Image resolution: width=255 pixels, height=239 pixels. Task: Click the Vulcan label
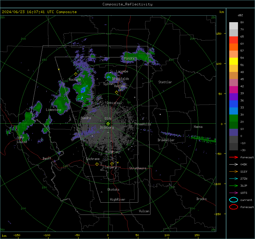[144, 211]
